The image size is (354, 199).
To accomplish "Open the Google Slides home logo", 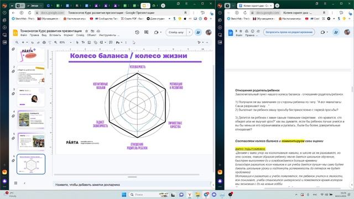I will [x=15, y=33].
